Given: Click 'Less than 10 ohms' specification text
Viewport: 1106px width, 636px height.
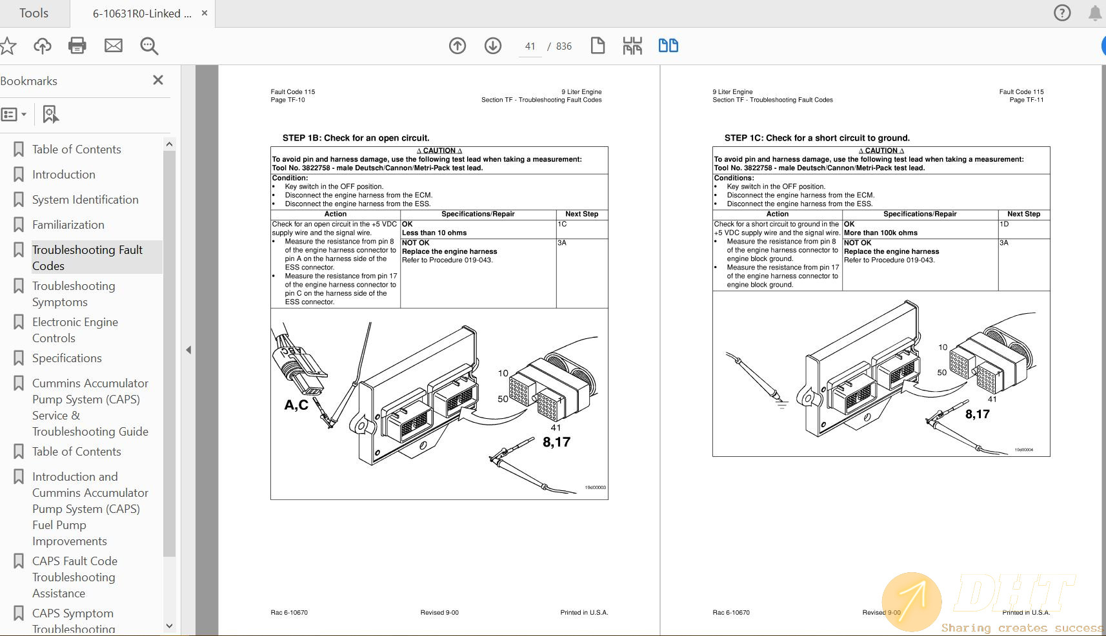Looking at the screenshot, I should click(434, 233).
